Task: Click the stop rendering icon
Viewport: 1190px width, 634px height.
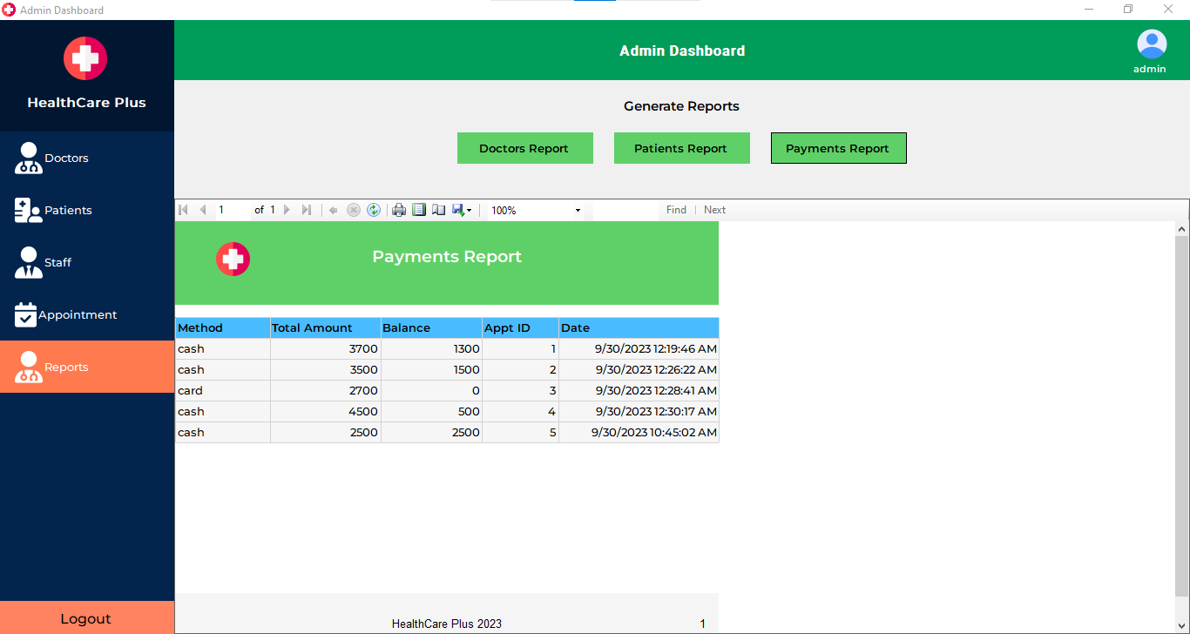Action: point(354,210)
